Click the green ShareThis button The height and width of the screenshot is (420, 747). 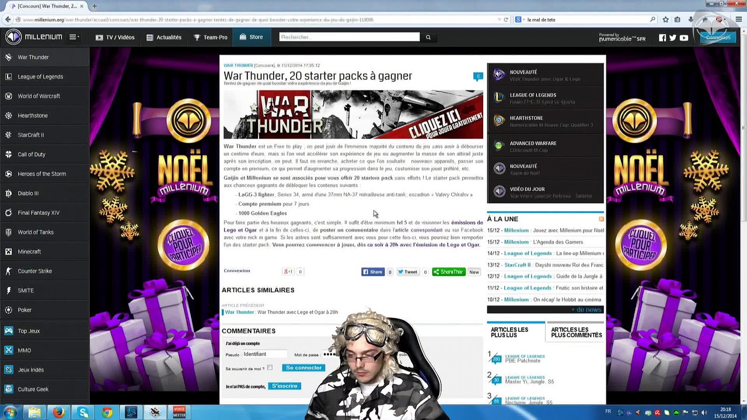(449, 272)
